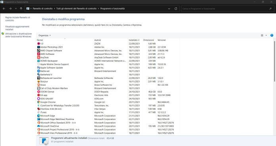Select the IrfanView 4.58 icon
Screen dimensions: 276x146
click(x=38, y=109)
